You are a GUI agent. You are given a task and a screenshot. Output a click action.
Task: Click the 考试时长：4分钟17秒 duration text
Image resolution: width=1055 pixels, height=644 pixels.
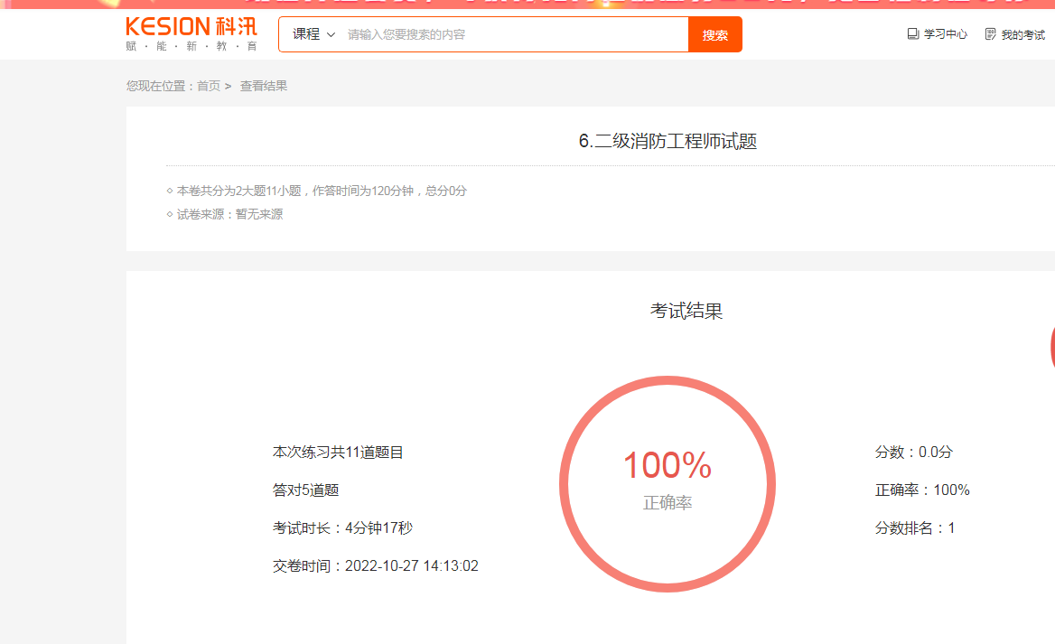(342, 527)
